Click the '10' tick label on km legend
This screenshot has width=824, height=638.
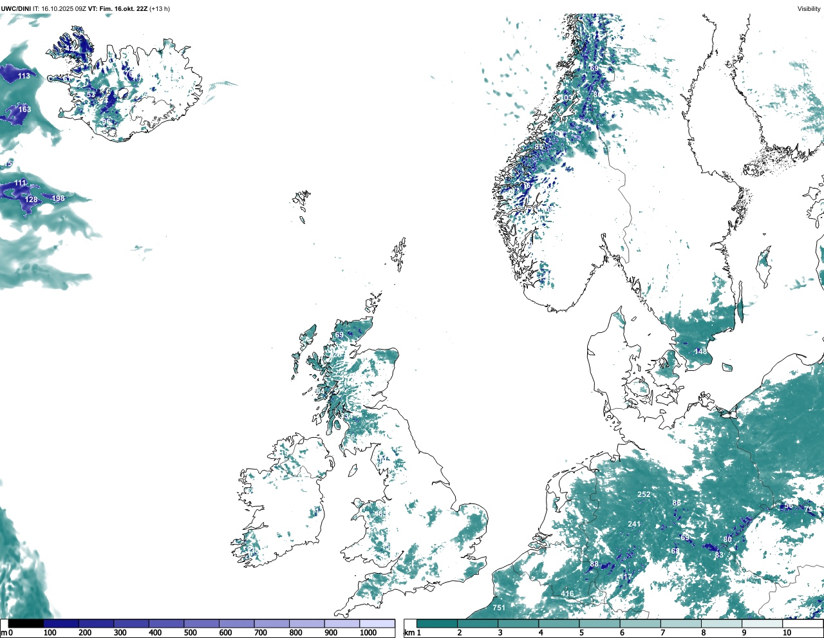click(x=787, y=633)
